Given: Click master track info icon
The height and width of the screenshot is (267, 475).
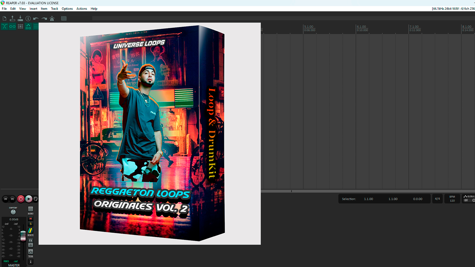Looking at the screenshot, I should point(31,262).
